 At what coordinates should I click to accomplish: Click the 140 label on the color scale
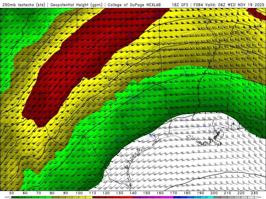point(133,193)
